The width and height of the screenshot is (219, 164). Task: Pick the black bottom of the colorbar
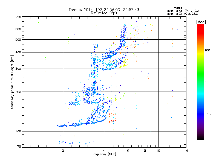200,138
